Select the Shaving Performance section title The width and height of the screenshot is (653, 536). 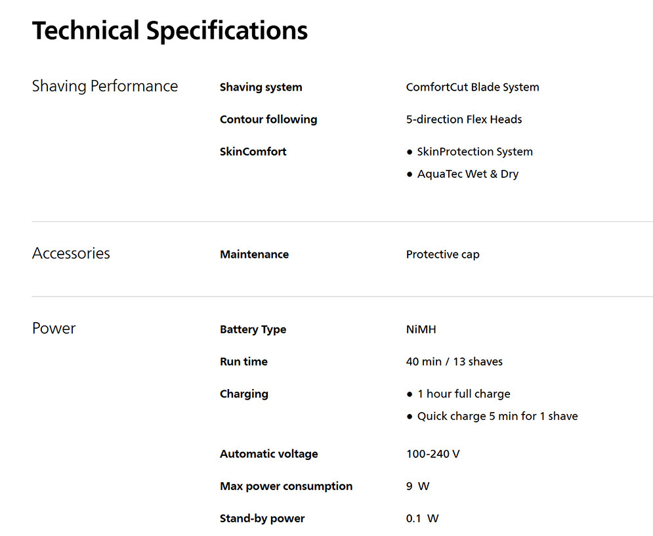(x=105, y=86)
